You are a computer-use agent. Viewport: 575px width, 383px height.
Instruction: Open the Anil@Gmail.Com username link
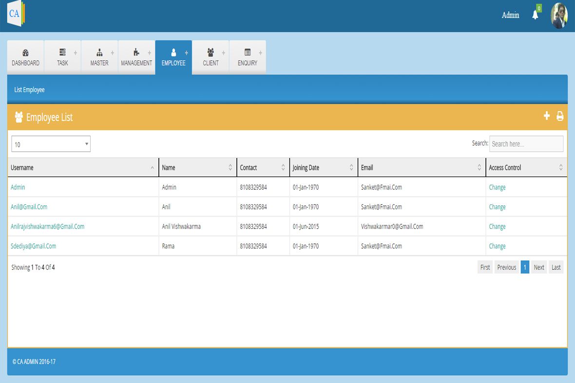pos(29,207)
